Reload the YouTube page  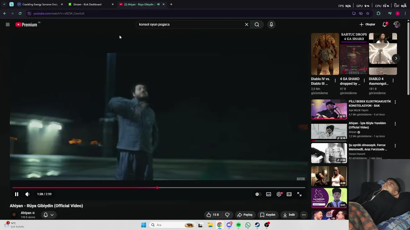20,13
